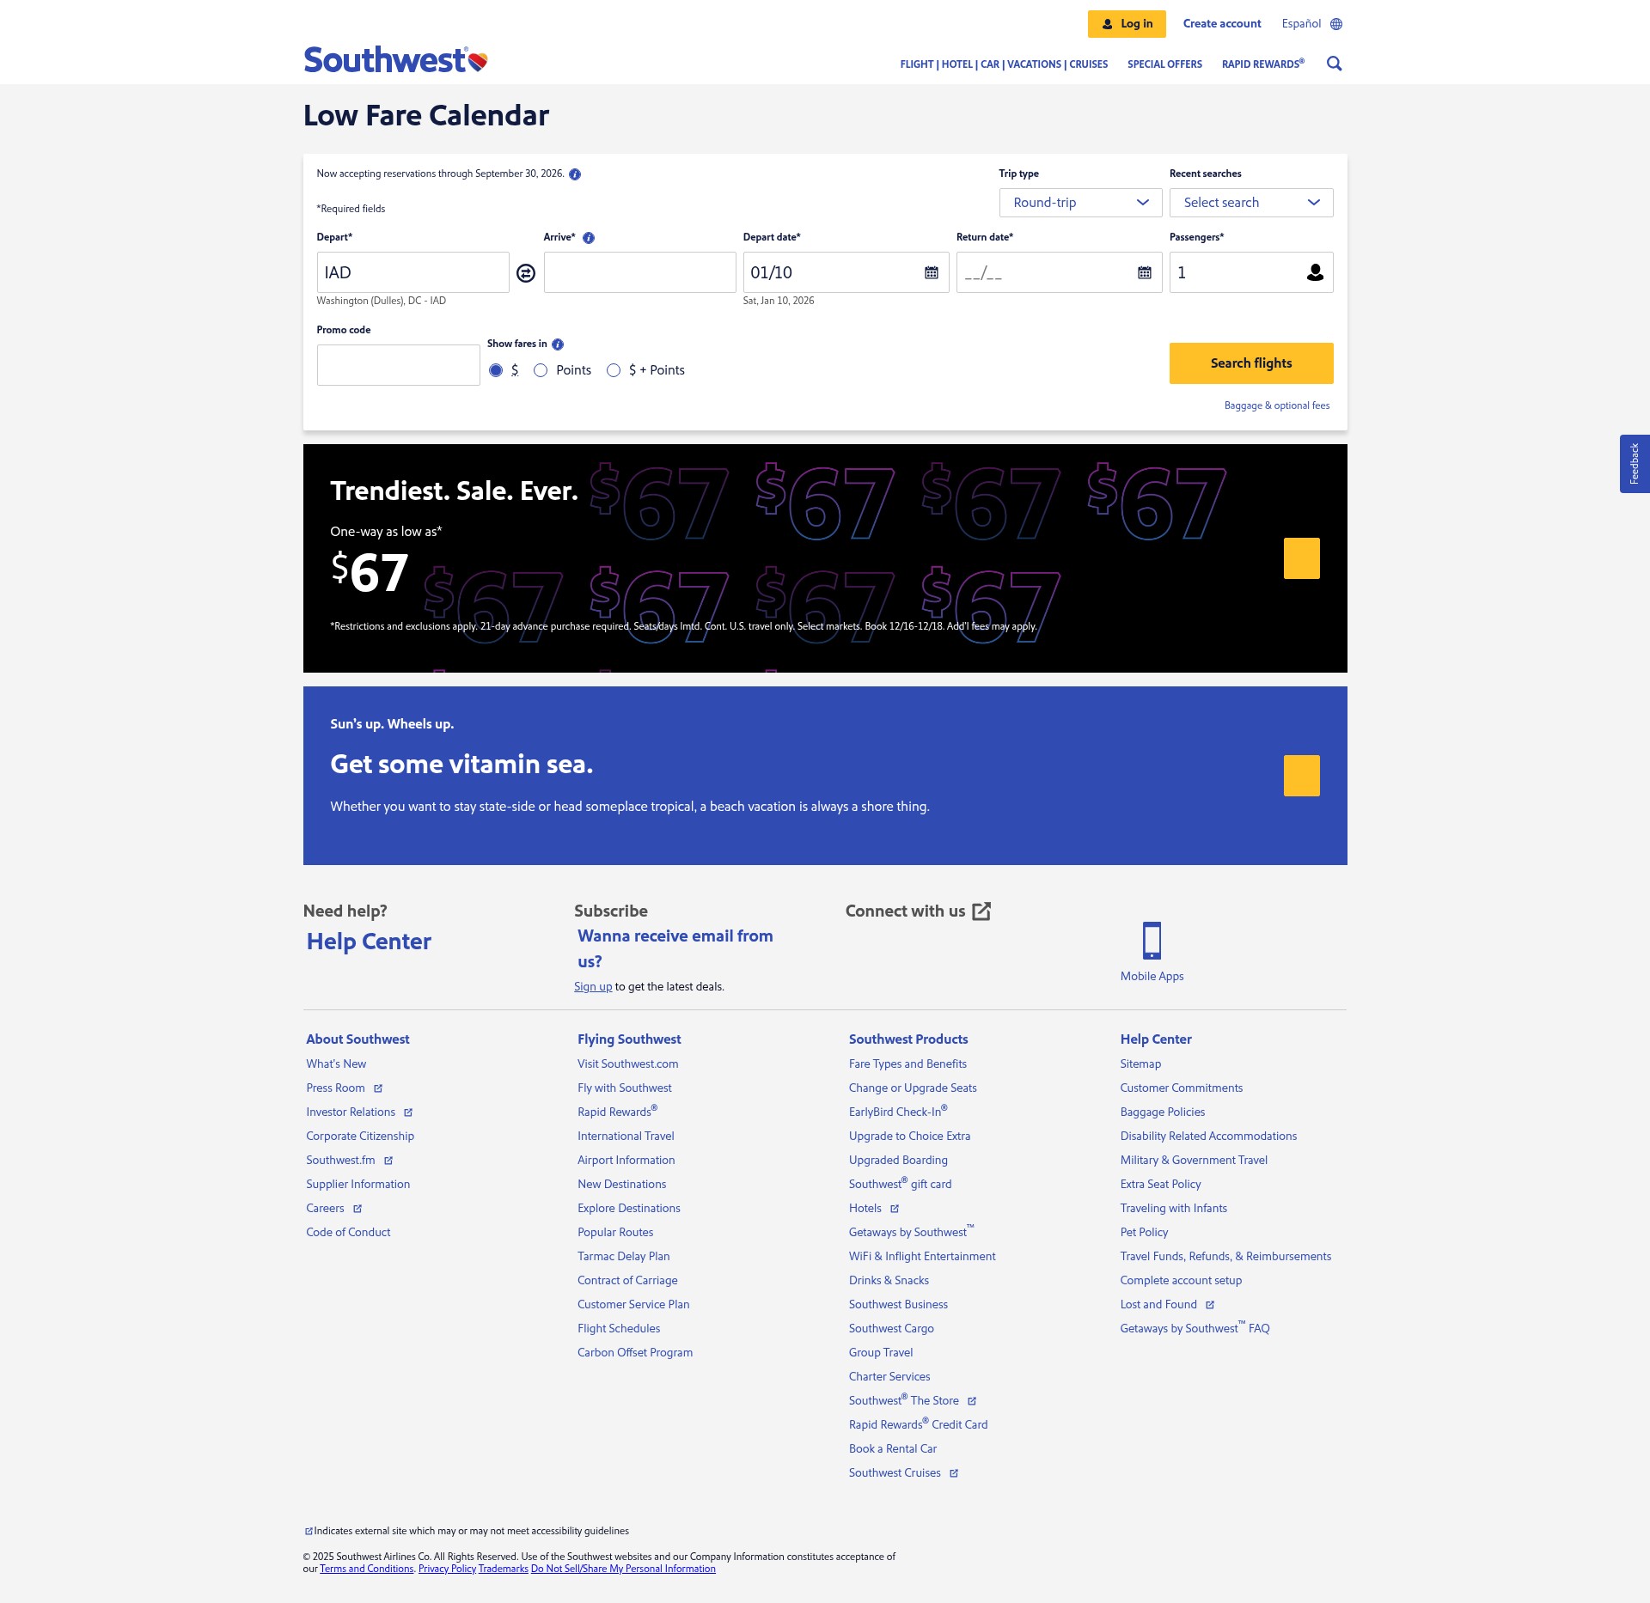Viewport: 1650px width, 1603px height.
Task: Click Press Room external link icon
Action: [378, 1088]
